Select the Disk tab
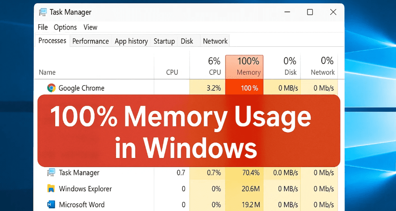The image size is (396, 211). tap(187, 41)
